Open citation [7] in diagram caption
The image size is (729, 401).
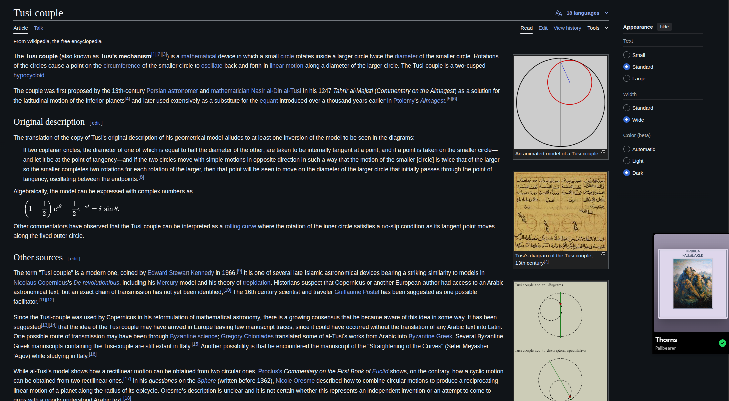tap(546, 261)
